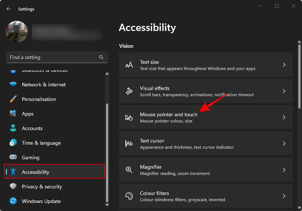The width and height of the screenshot is (302, 211).
Task: Click the back arrow in Settings
Action: tap(9, 9)
